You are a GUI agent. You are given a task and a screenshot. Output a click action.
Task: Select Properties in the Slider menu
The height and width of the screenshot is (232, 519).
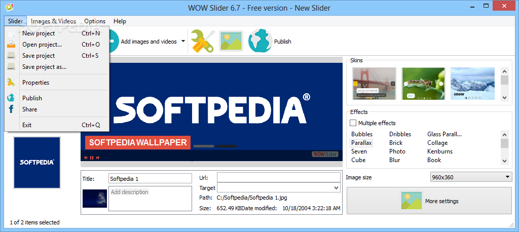click(x=57, y=83)
